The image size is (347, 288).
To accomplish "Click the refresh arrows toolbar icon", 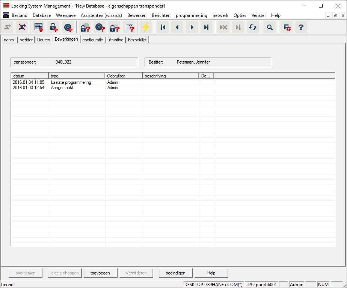I will [252, 27].
